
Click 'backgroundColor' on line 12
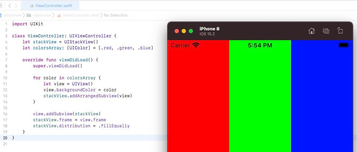coord(76,90)
